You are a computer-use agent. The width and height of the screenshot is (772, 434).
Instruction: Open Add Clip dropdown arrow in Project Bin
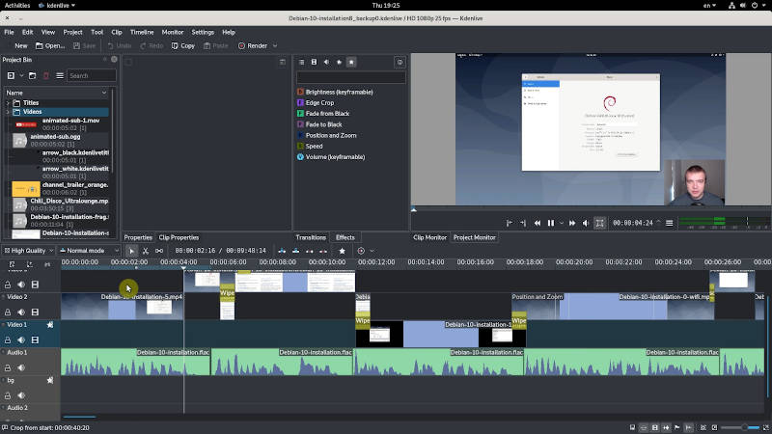coord(21,76)
